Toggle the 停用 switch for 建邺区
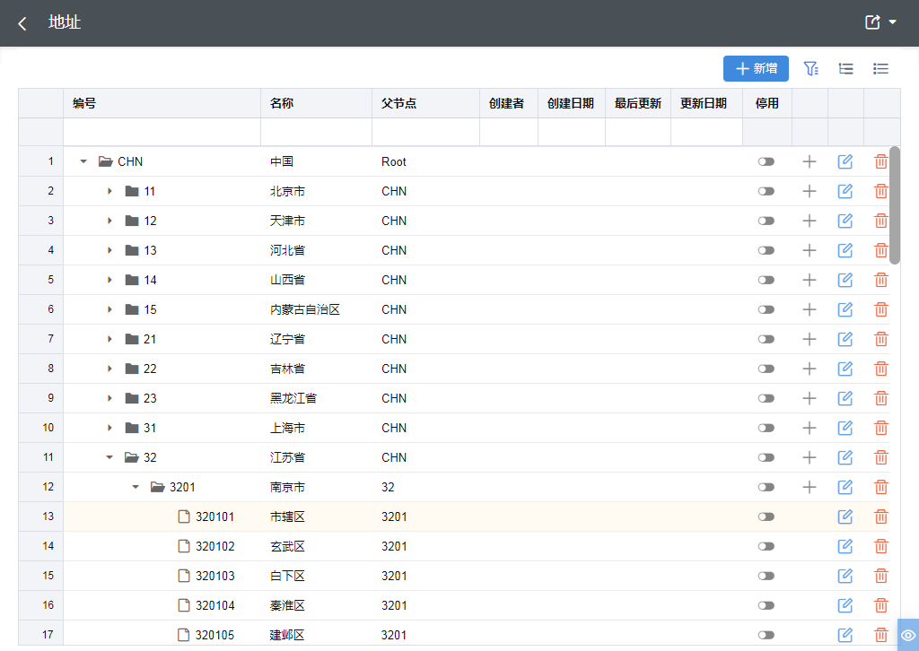Viewport: 919px width, 651px height. click(x=766, y=635)
